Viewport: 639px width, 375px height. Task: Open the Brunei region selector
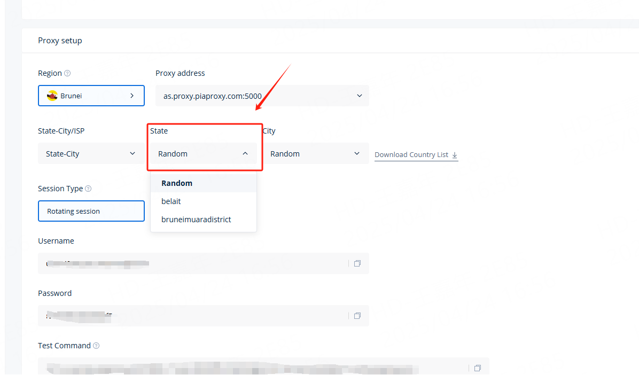click(x=91, y=96)
